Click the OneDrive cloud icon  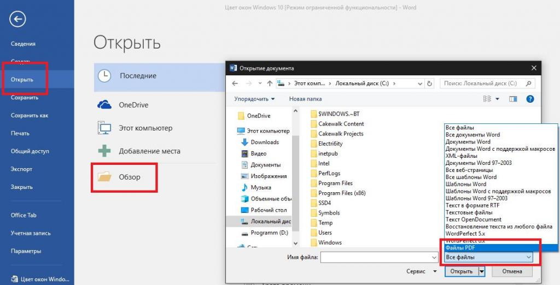(104, 105)
